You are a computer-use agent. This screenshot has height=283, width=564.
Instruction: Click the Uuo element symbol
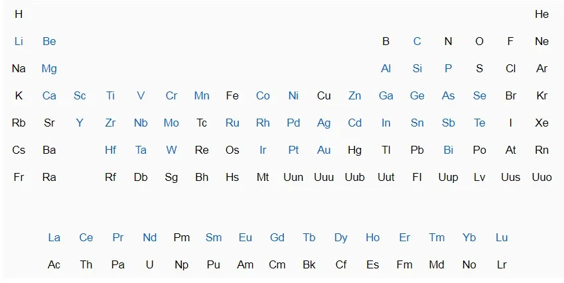click(x=541, y=177)
